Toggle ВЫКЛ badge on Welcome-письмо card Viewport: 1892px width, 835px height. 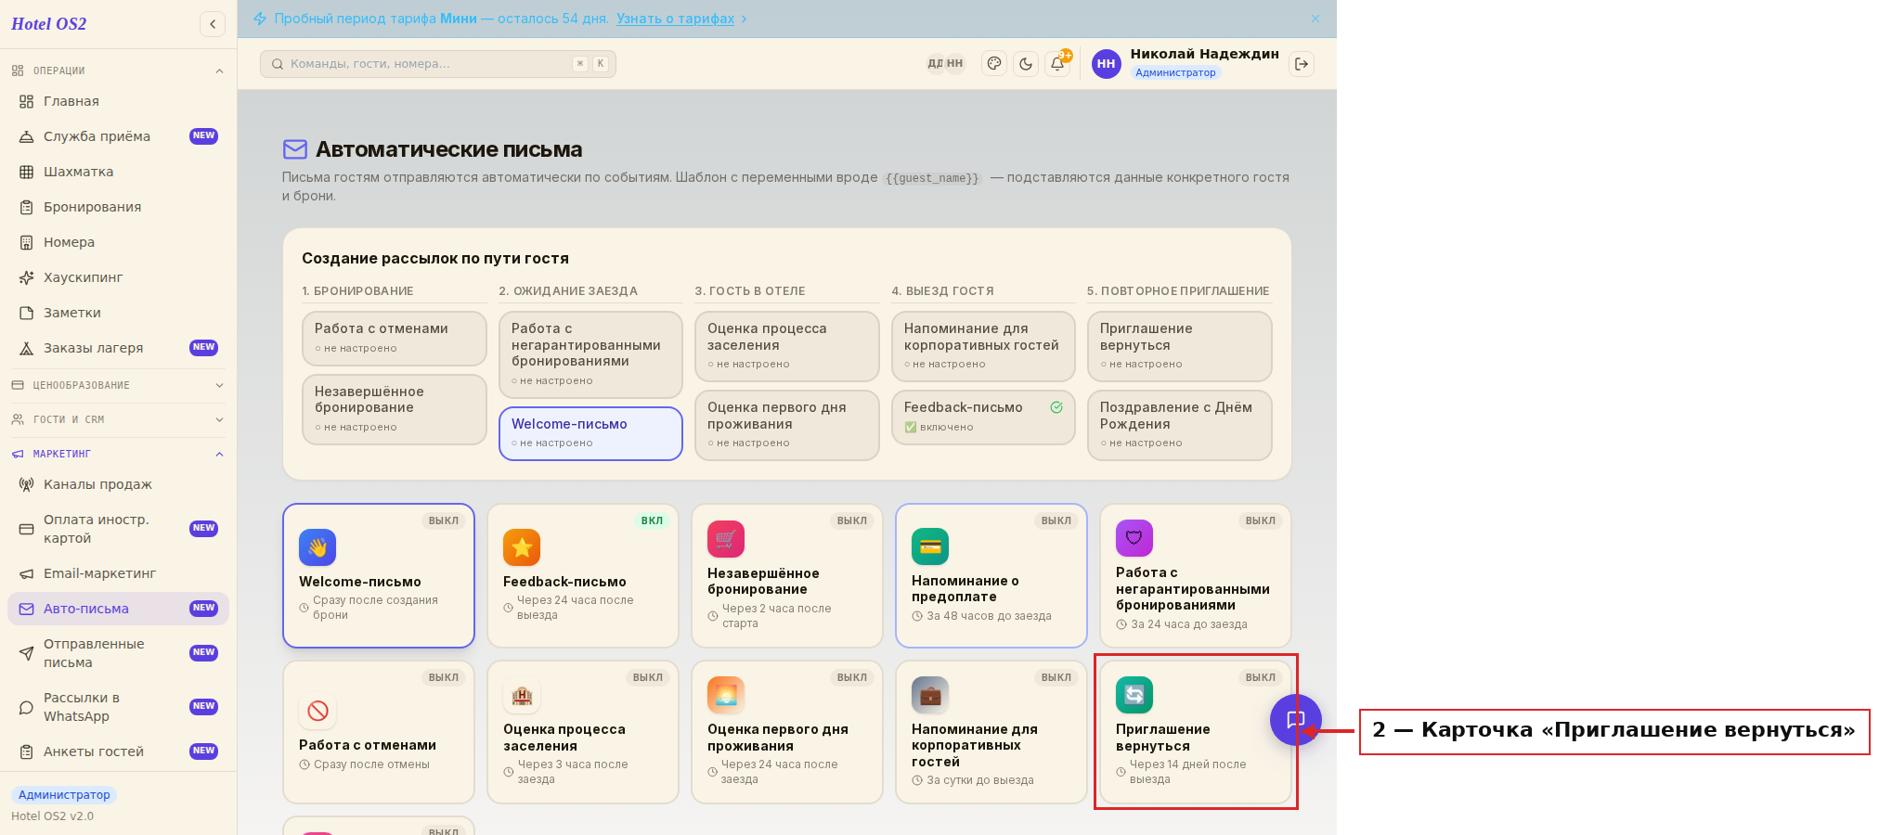click(444, 520)
